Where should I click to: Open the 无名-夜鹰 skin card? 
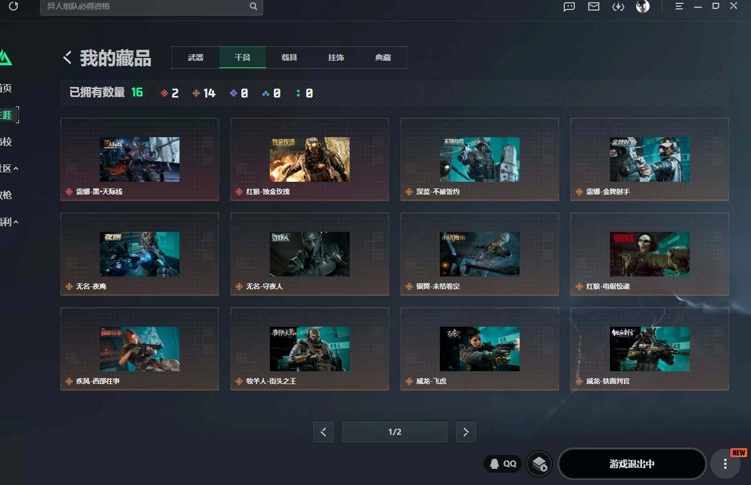coord(139,254)
